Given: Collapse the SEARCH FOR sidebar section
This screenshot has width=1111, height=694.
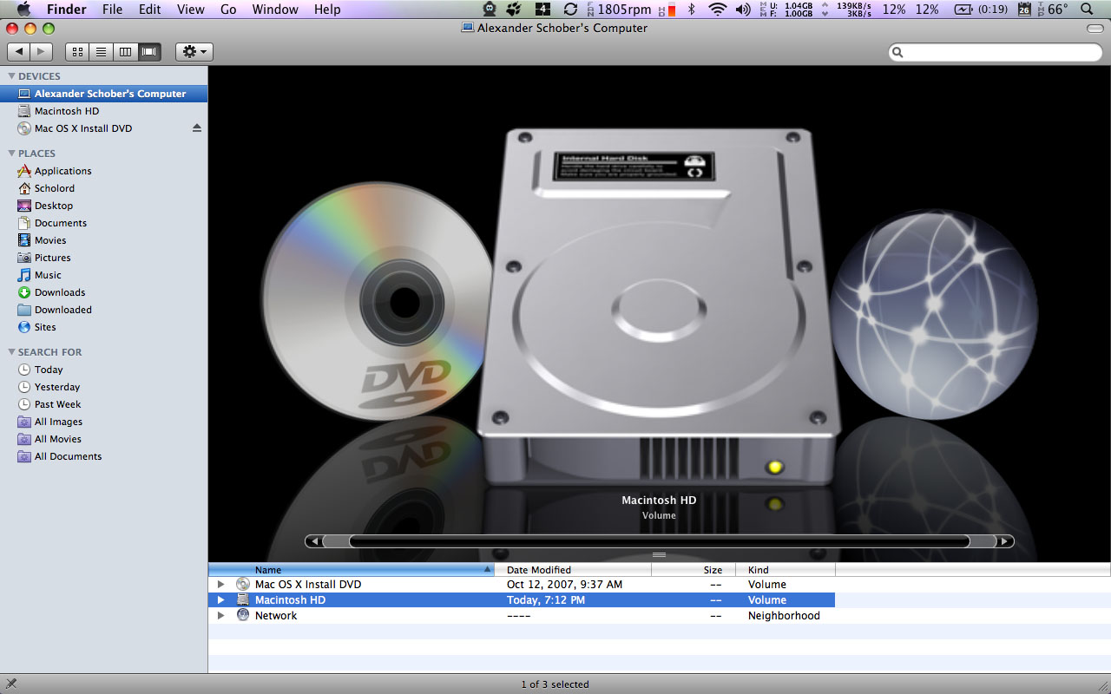Looking at the screenshot, I should [x=11, y=352].
